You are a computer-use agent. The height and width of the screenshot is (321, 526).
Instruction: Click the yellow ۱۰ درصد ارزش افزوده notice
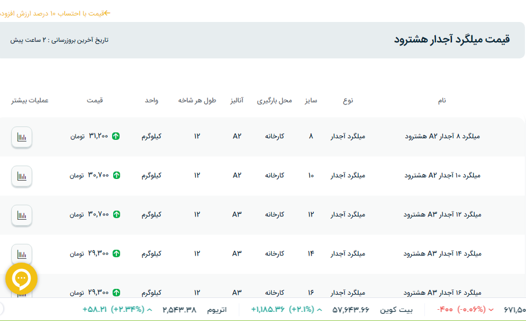[x=53, y=13]
